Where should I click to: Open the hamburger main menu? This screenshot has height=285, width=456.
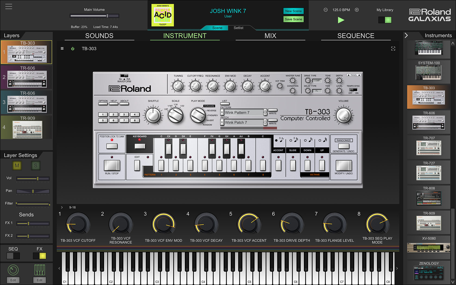click(x=9, y=6)
